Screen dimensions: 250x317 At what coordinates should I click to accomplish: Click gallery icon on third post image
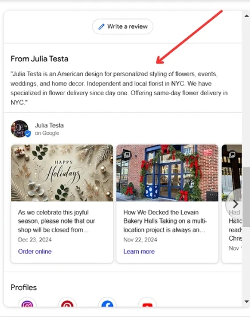pyautogui.click(x=232, y=155)
